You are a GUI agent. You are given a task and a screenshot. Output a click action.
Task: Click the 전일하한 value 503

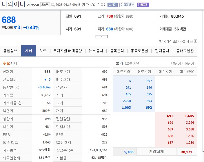click(x=105, y=127)
